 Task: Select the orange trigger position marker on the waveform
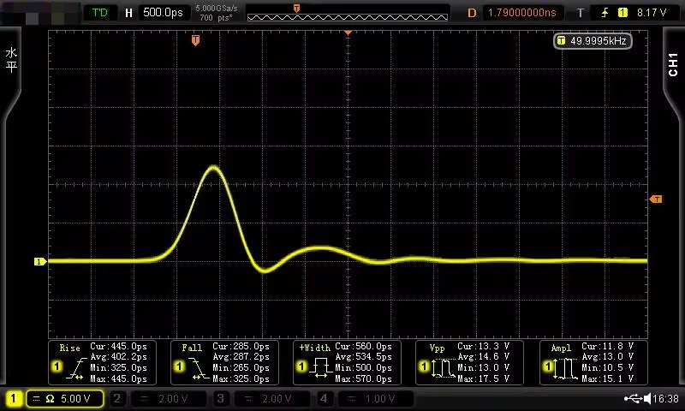click(x=195, y=40)
